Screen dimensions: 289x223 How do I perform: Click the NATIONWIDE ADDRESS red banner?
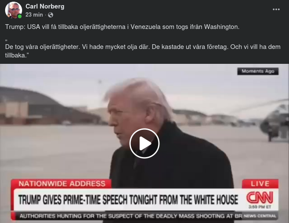tap(61, 184)
